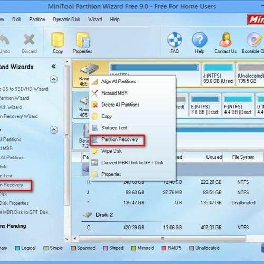Select the unallocated row 135.47 GB
264x264 pixels.
167,203
